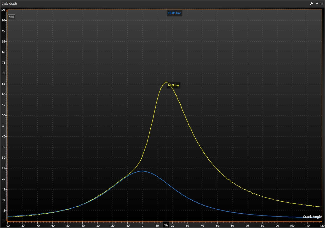Click the 50 label on pressure axis
The height and width of the screenshot is (228, 325).
3,115
